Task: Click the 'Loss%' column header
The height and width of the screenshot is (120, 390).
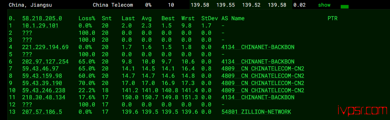Action: (x=87, y=18)
